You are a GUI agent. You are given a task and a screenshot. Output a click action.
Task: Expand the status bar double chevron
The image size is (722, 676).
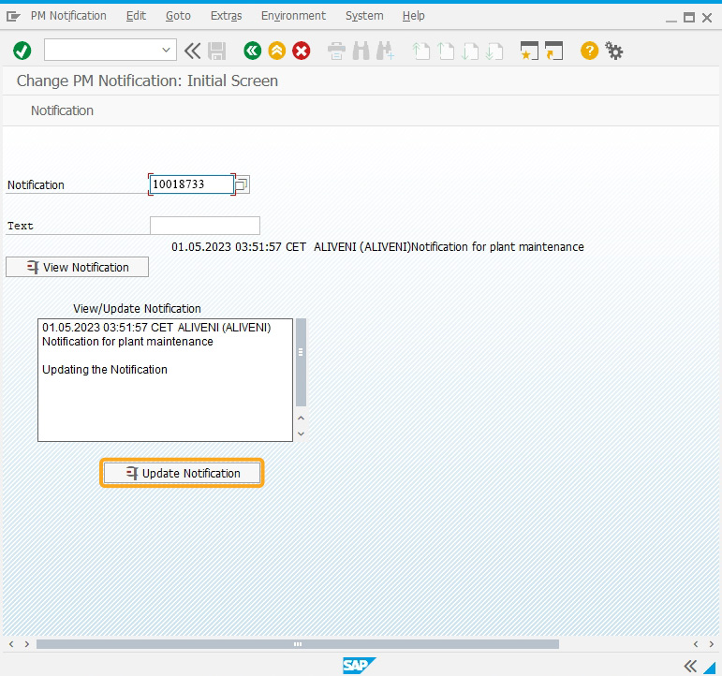click(x=690, y=666)
